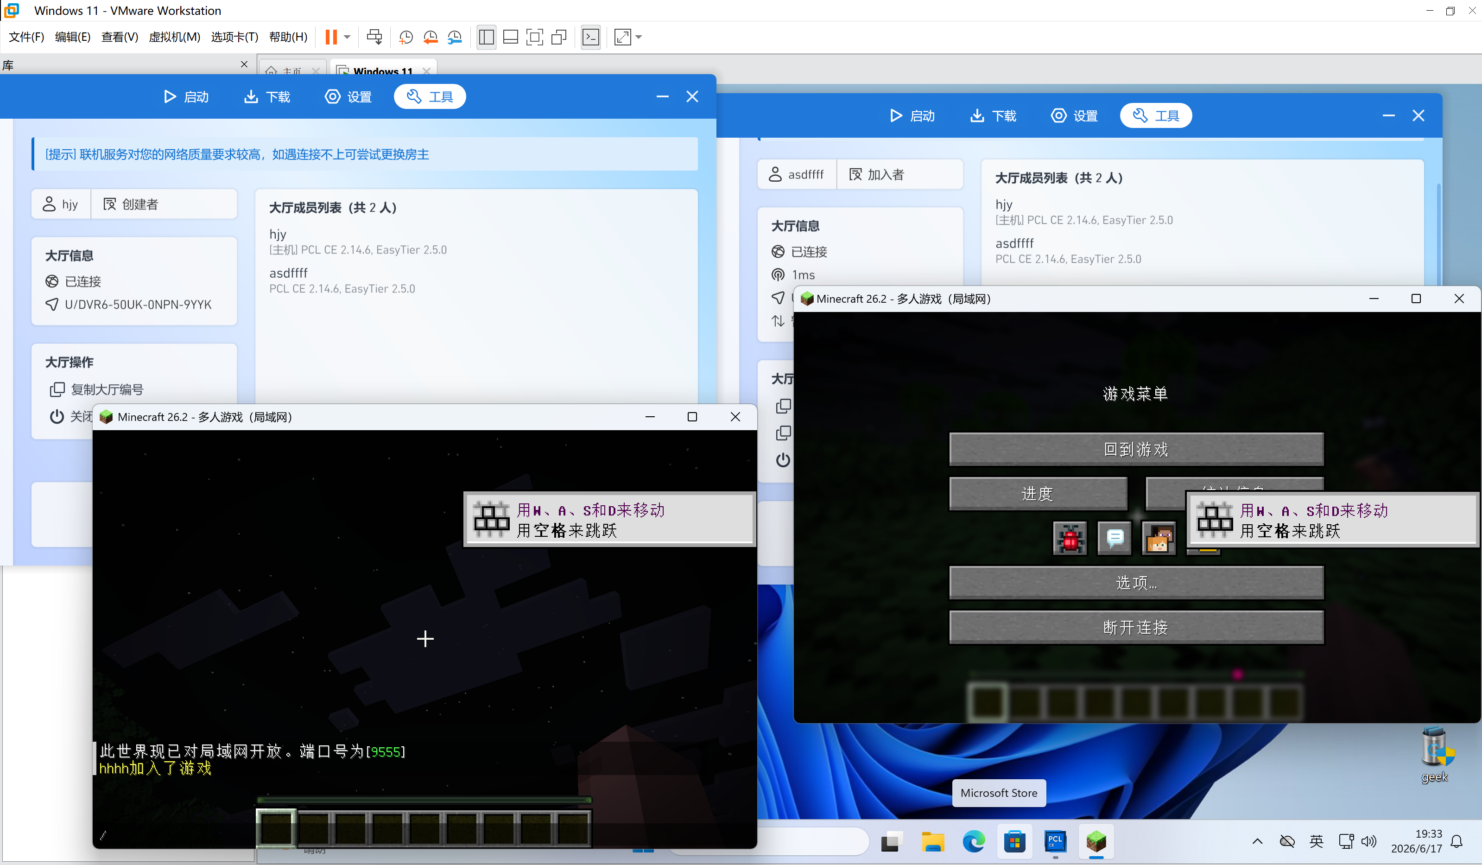Enter full screen mode via VMware toolbar icon
This screenshot has height=865, width=1482.
point(535,37)
